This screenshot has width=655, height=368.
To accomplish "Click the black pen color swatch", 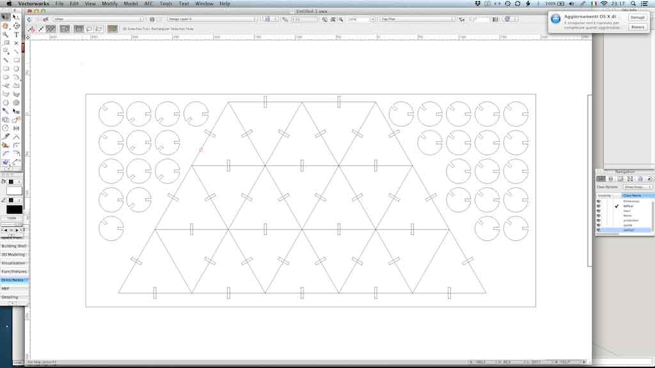I will tap(14, 210).
